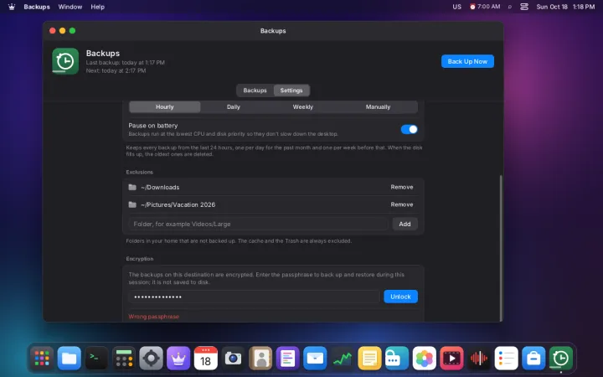Open search magnifier in the menu bar

click(x=510, y=7)
